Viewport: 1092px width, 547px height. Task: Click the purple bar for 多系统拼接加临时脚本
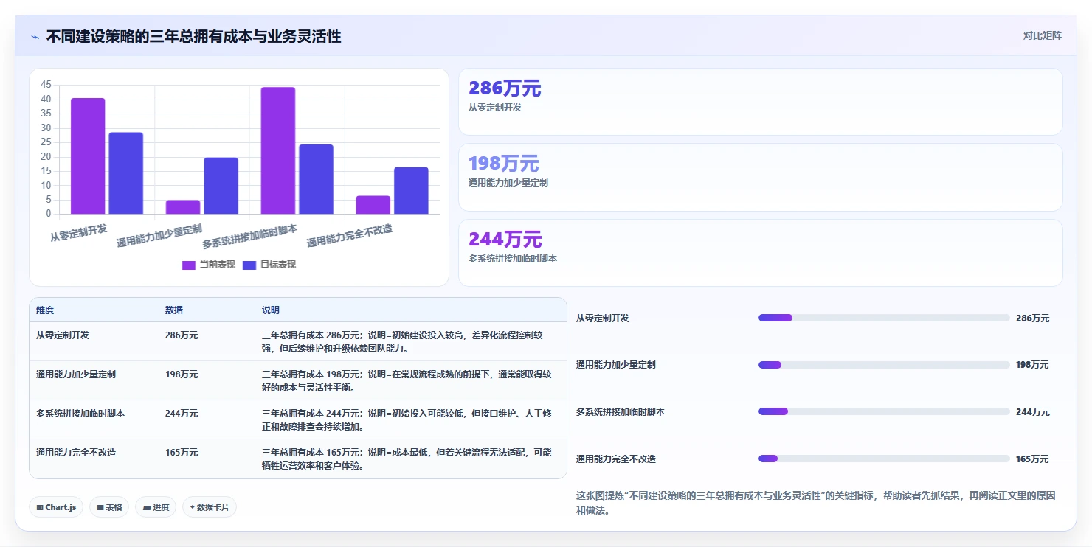[278, 151]
